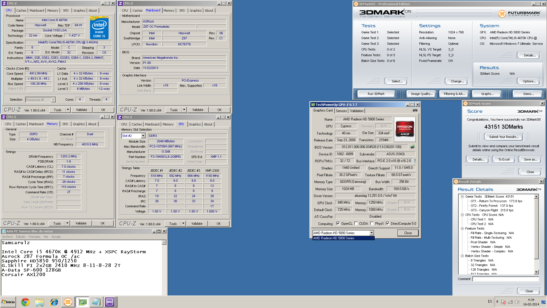
Task: Open the Inicio start menu
Action: [8, 302]
